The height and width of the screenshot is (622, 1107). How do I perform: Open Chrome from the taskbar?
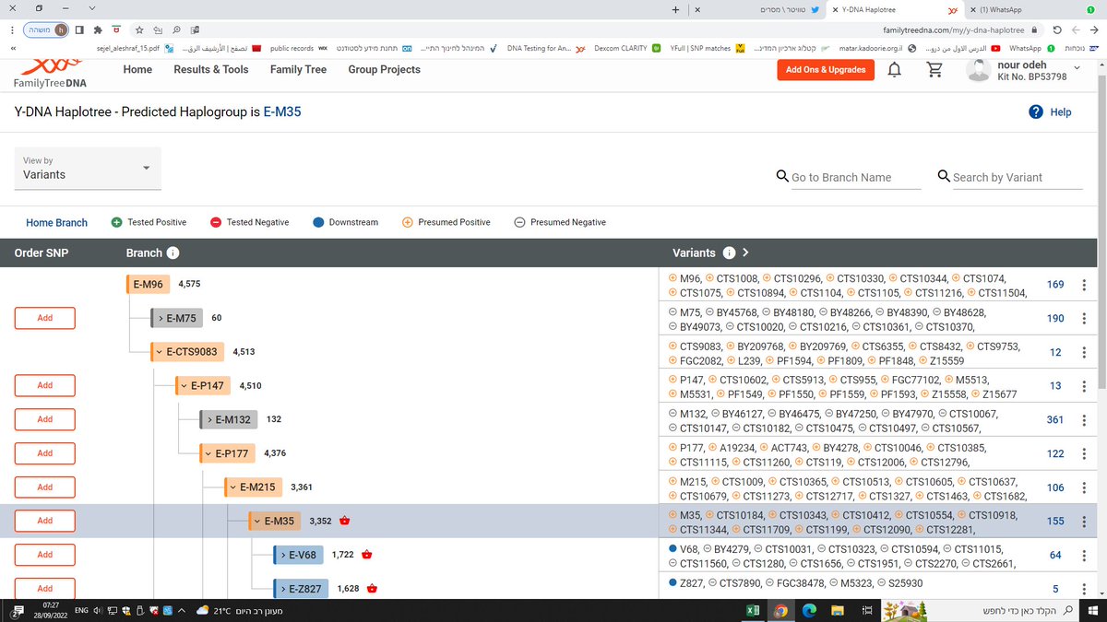(780, 610)
